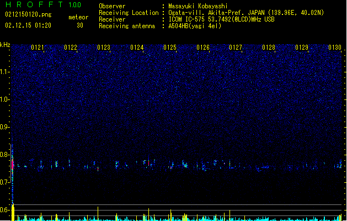Viewport: 347px width, 221px height.
Task: Click the 1.0 kHz frequency tick label
Action: (4, 99)
